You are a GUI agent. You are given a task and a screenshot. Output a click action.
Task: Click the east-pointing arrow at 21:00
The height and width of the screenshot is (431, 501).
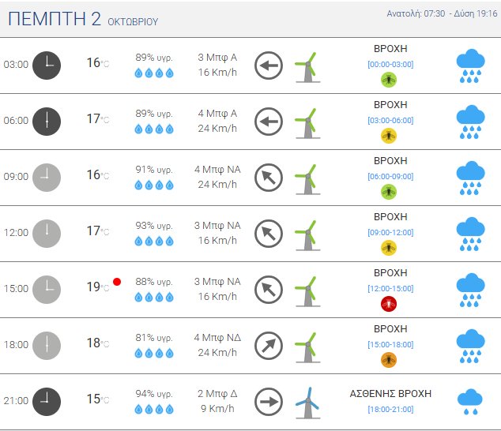[269, 402]
